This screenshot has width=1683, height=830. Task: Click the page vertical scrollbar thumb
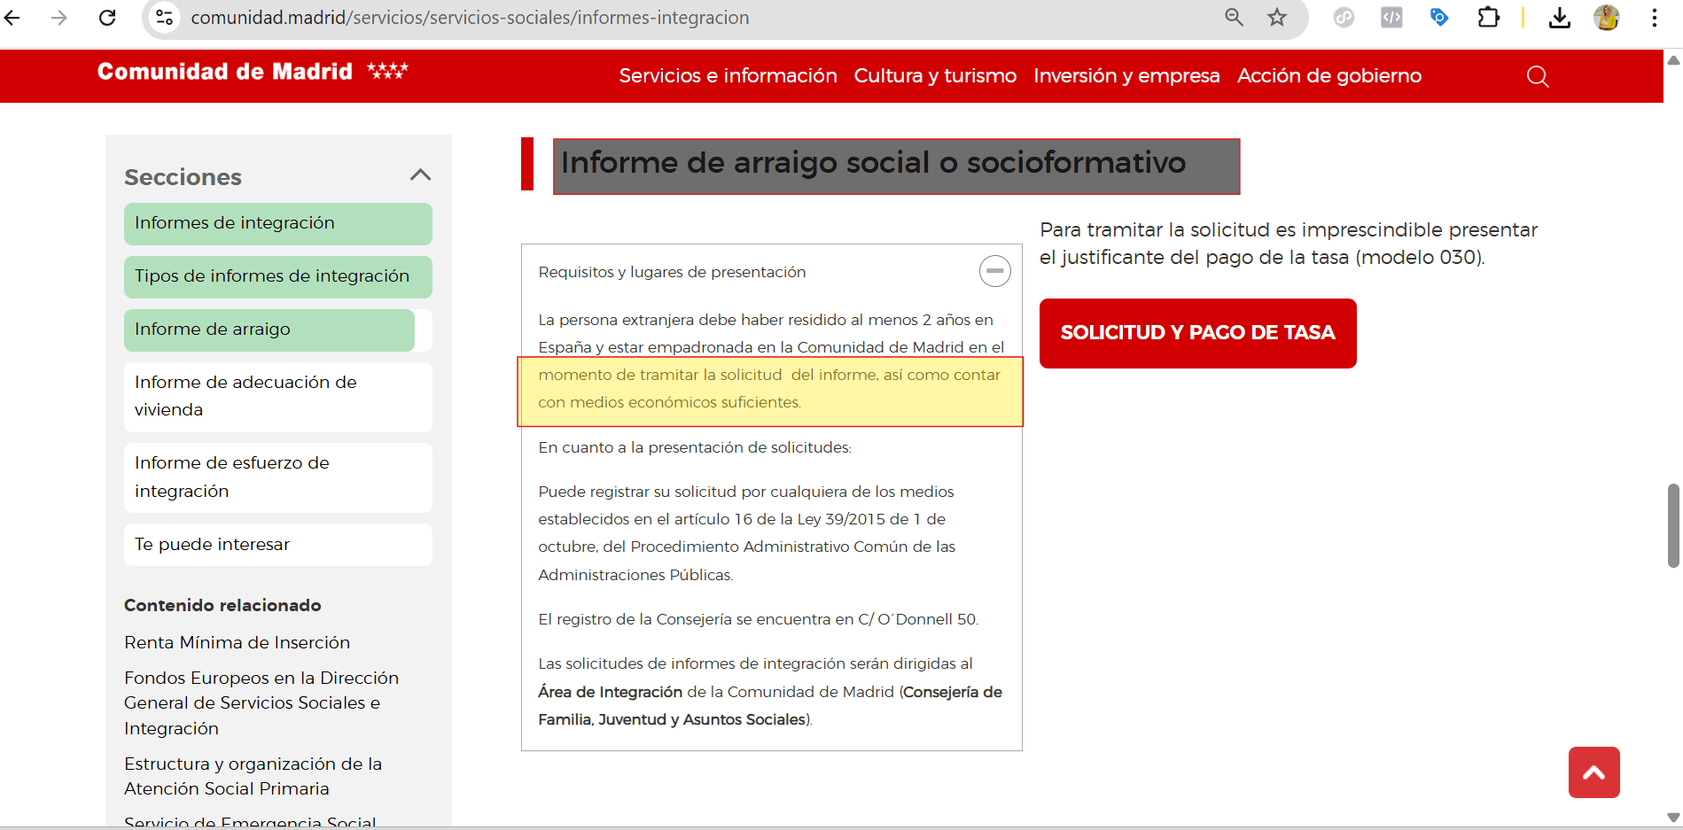(x=1672, y=525)
